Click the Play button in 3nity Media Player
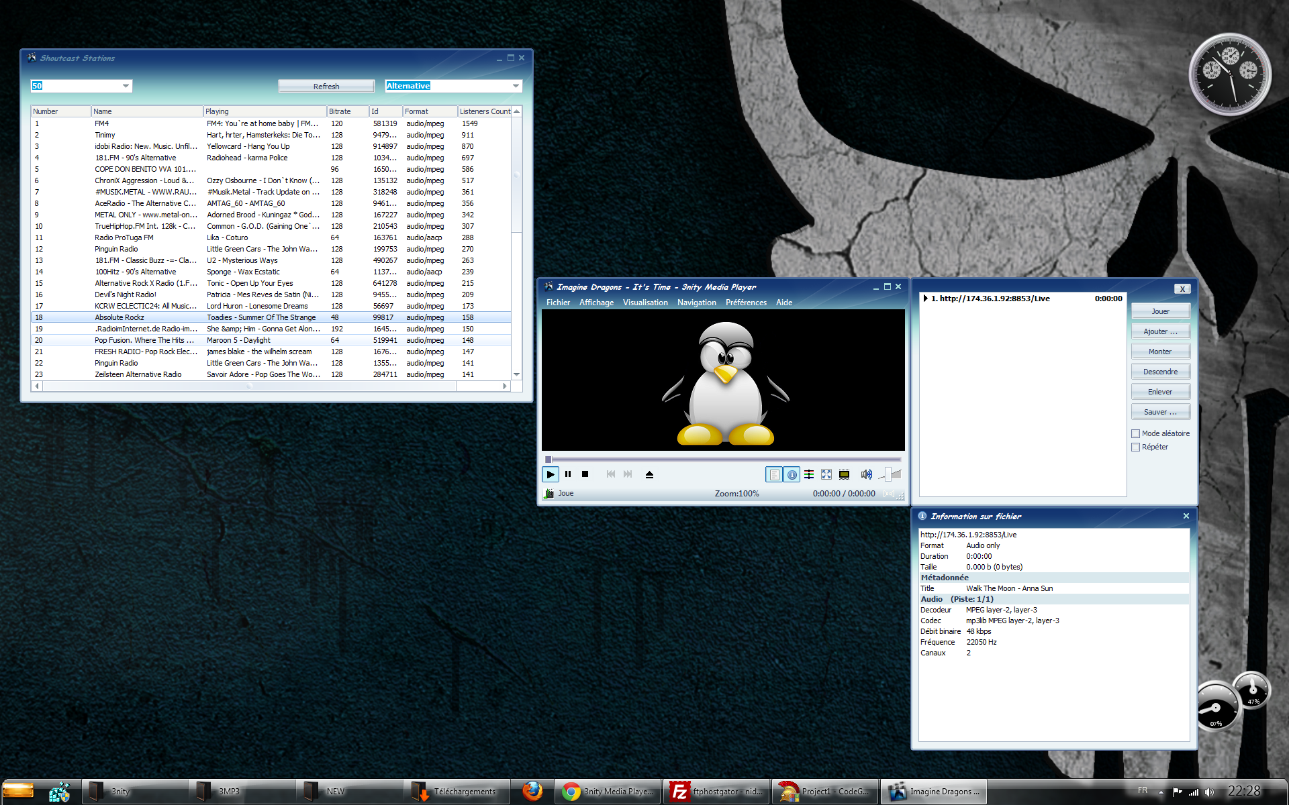 tap(551, 474)
